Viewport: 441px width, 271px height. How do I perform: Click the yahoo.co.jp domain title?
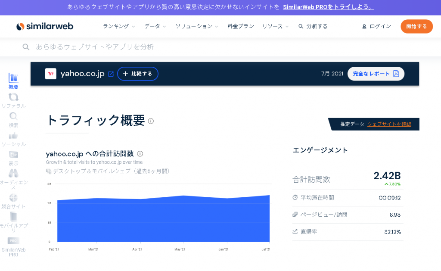click(82, 74)
